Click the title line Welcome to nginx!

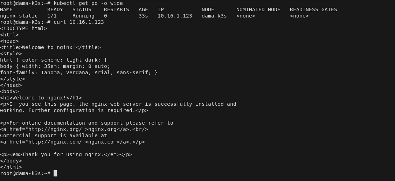tap(50, 47)
